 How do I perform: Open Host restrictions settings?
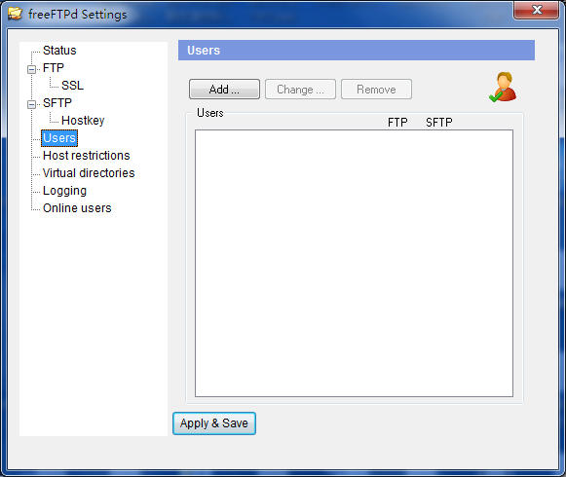(87, 156)
